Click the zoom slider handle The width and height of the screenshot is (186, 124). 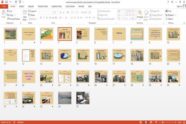coord(163,122)
